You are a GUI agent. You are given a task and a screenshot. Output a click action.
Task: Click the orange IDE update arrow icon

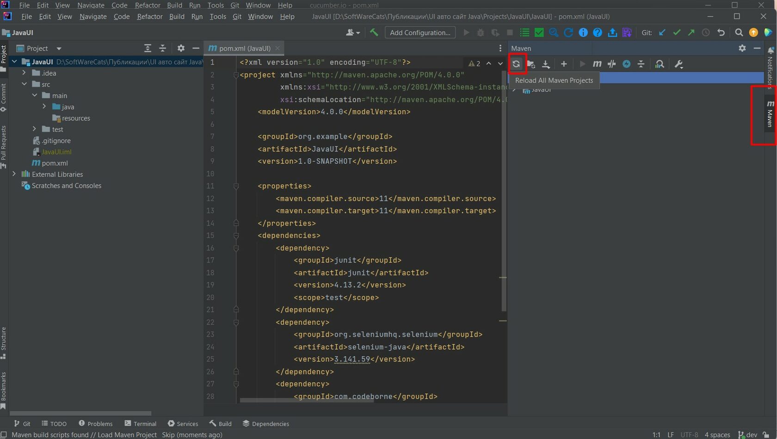coord(753,32)
